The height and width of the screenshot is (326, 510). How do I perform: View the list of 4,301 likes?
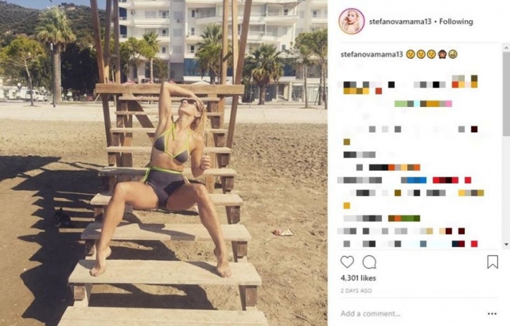tap(358, 278)
